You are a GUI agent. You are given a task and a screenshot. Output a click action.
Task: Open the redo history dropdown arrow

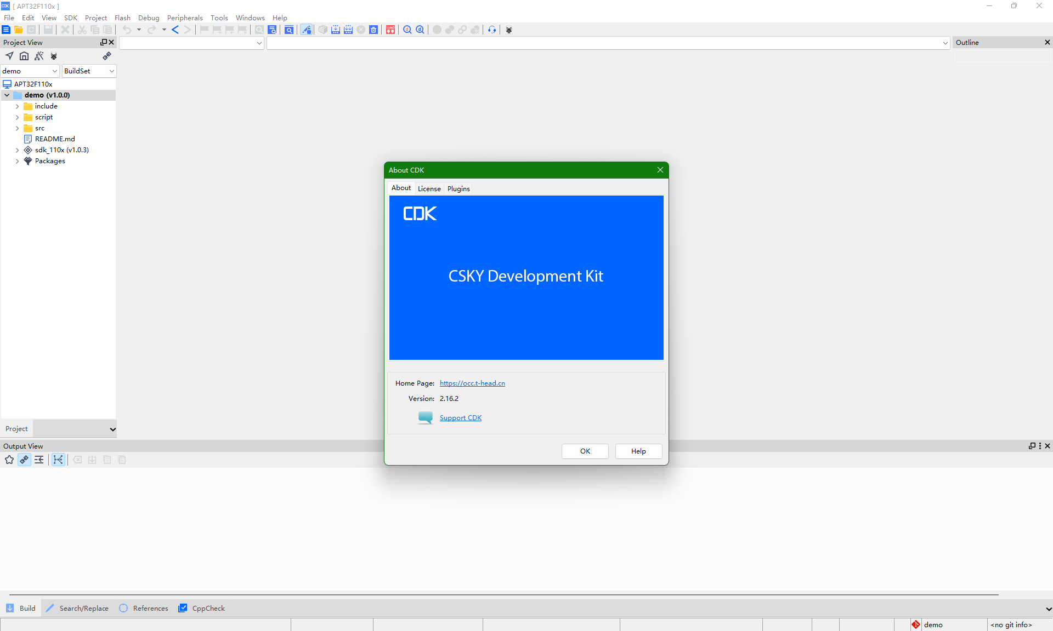pos(164,30)
